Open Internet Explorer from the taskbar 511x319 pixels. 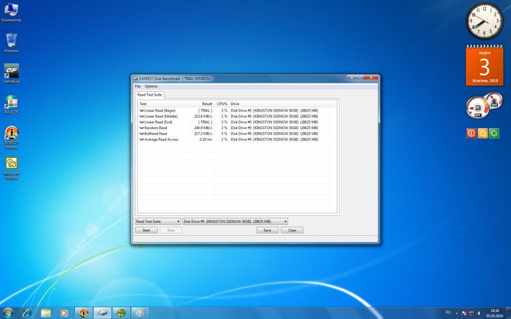click(26, 313)
